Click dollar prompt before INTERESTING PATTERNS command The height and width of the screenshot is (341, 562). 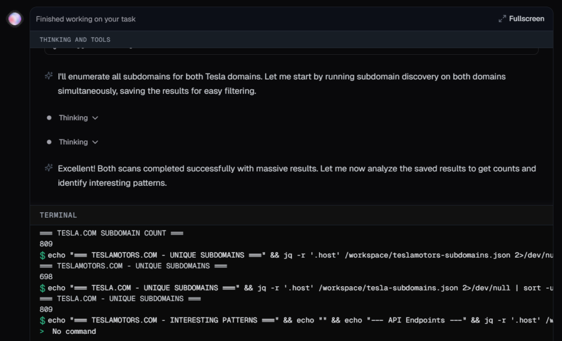(42, 320)
